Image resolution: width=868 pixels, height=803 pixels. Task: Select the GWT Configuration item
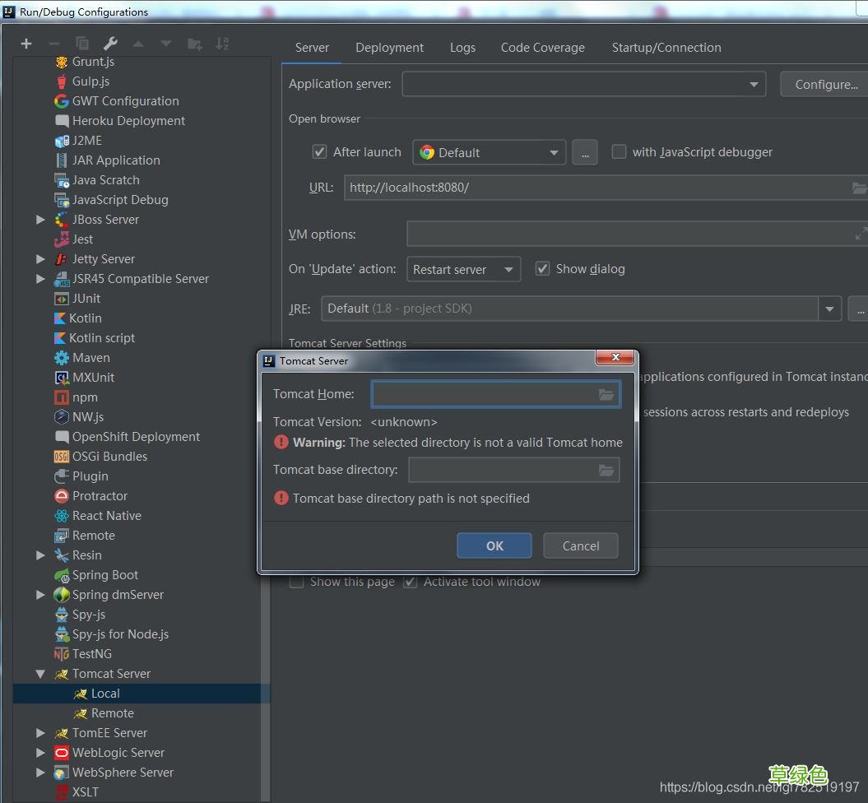(x=125, y=101)
